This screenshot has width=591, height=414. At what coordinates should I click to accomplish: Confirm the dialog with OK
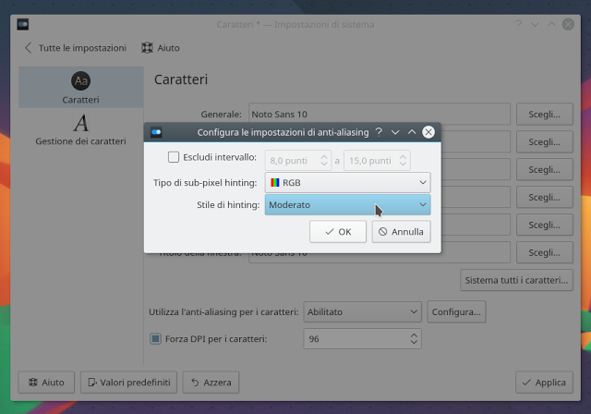[338, 232]
